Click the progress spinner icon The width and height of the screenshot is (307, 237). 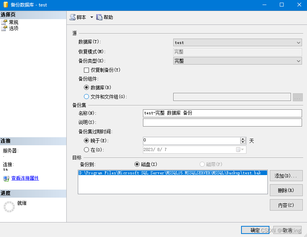9,207
